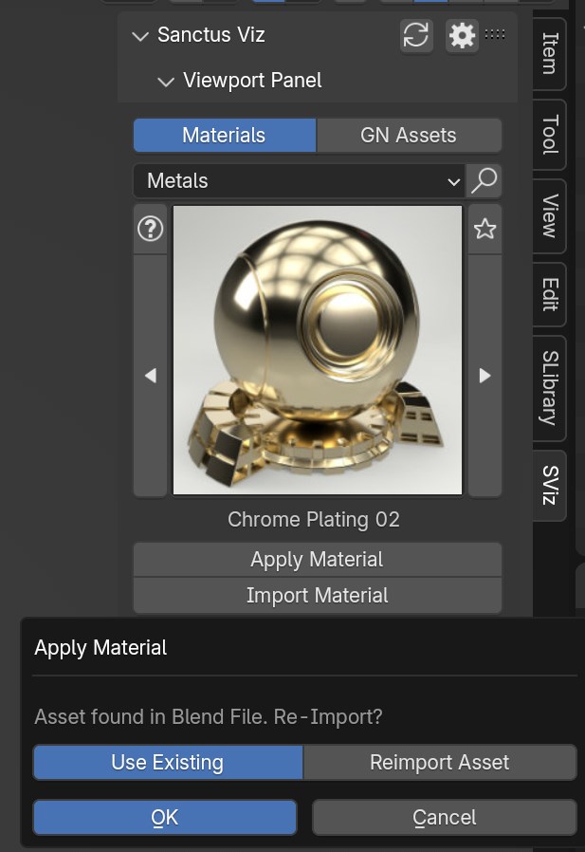
Task: Select the Materials toggle
Action: pos(224,135)
